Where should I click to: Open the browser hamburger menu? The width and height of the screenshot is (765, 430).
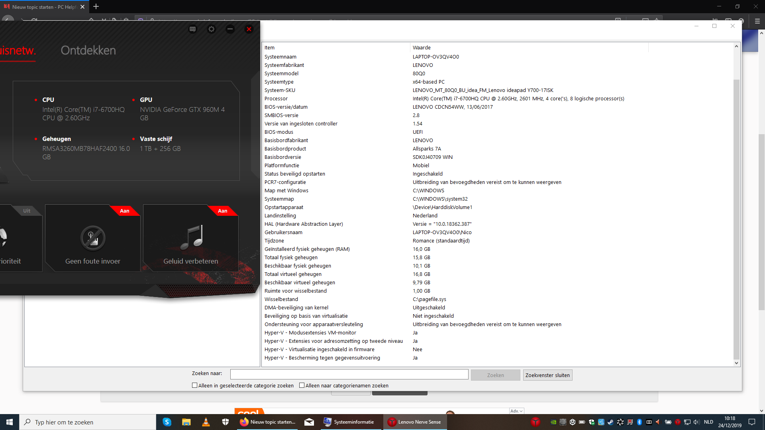point(757,21)
